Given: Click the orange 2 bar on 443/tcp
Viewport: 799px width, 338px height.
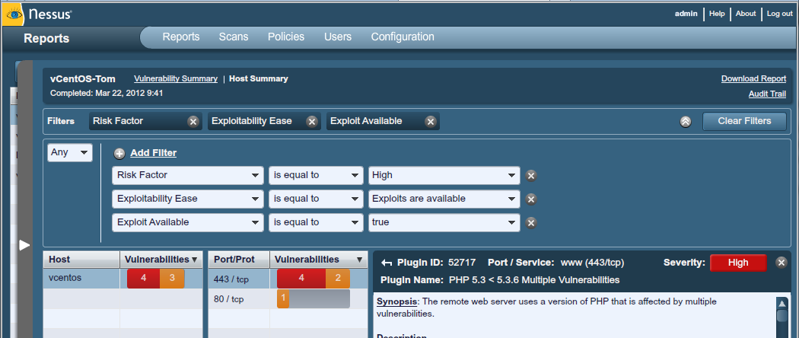Looking at the screenshot, I should [338, 279].
